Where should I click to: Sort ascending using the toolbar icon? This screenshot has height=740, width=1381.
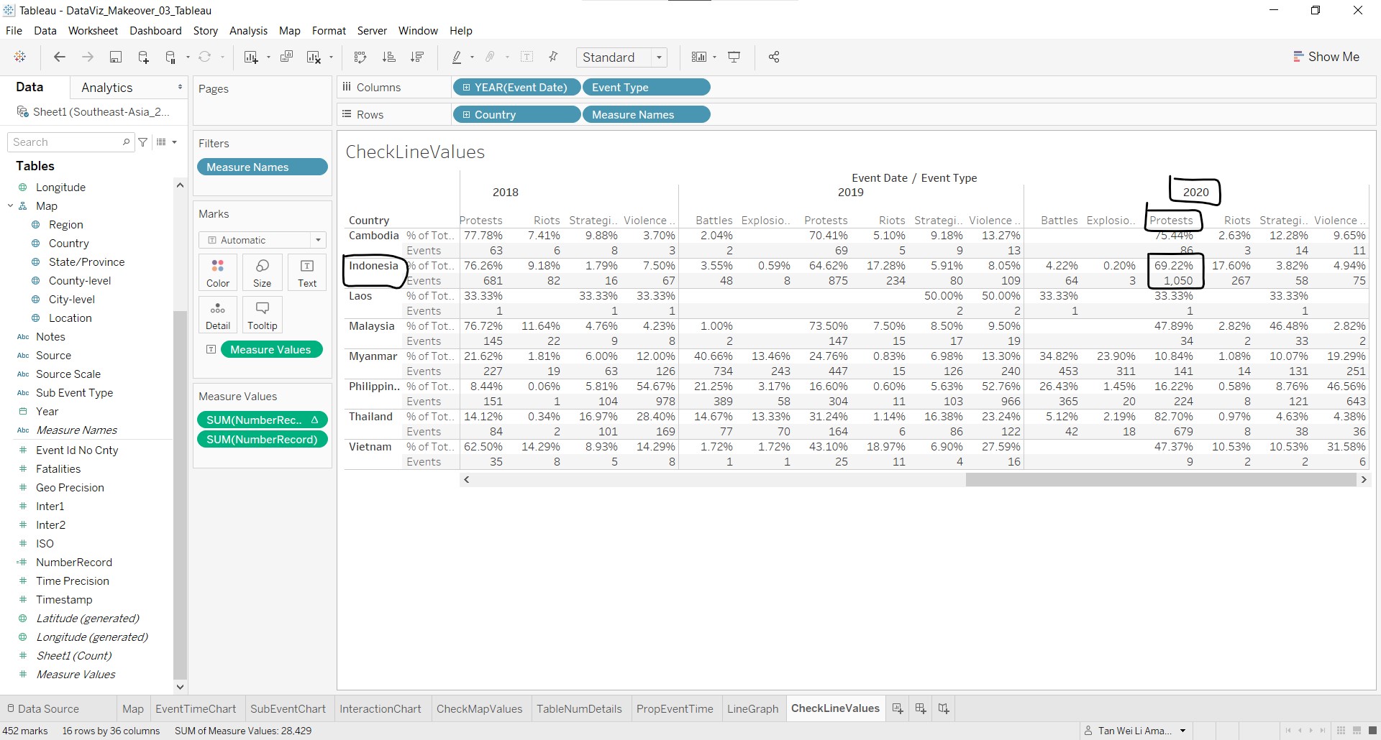[x=389, y=57]
